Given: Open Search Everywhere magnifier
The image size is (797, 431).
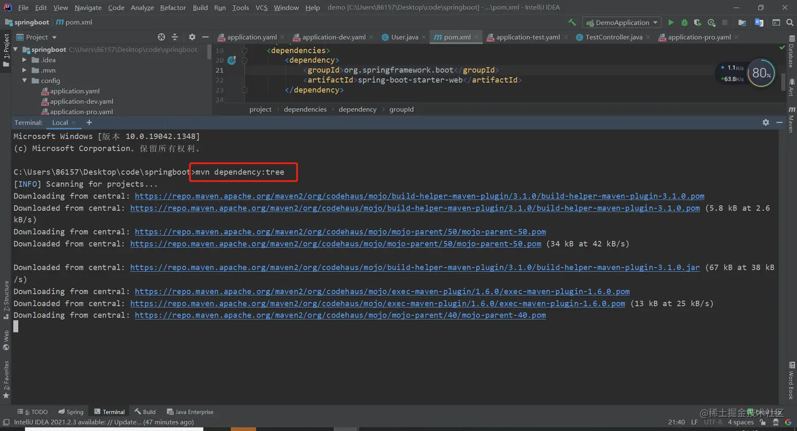Looking at the screenshot, I should tap(790, 23).
